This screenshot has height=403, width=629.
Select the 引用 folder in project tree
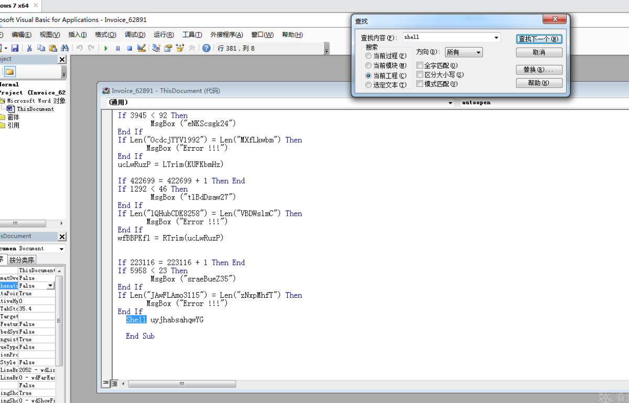10,126
